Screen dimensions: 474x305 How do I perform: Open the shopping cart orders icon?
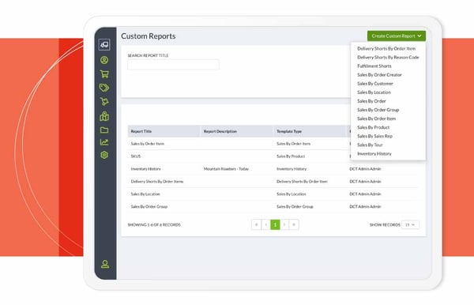pos(104,74)
